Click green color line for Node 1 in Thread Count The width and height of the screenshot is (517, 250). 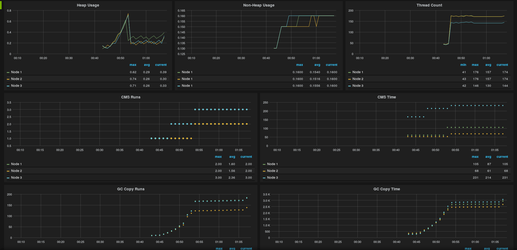(350, 72)
